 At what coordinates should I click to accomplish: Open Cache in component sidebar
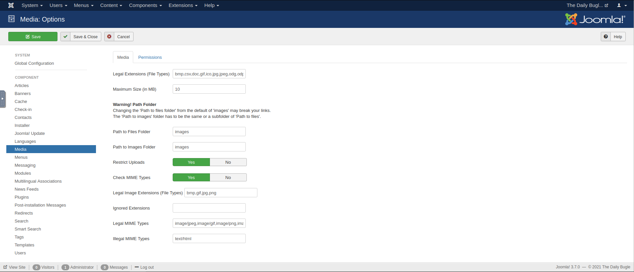tap(21, 101)
